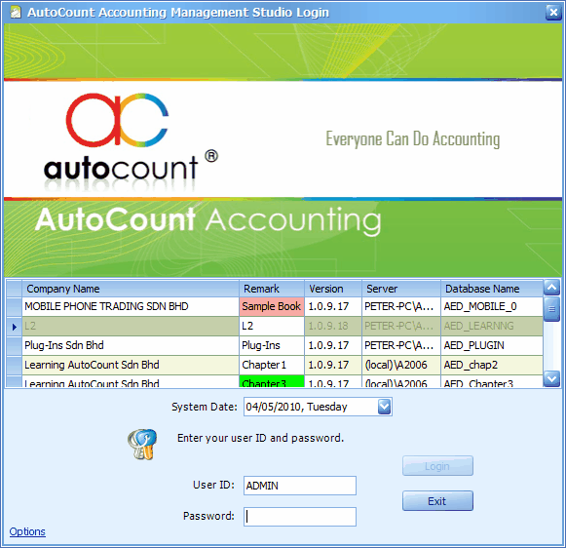Screen dimensions: 566x548
Task: Click in the User ID field
Action: (x=300, y=486)
